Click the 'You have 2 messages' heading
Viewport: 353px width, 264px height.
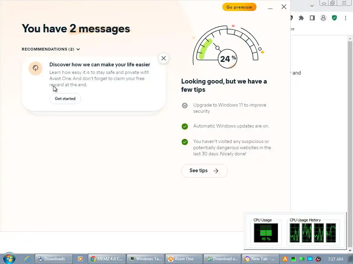coord(76,29)
